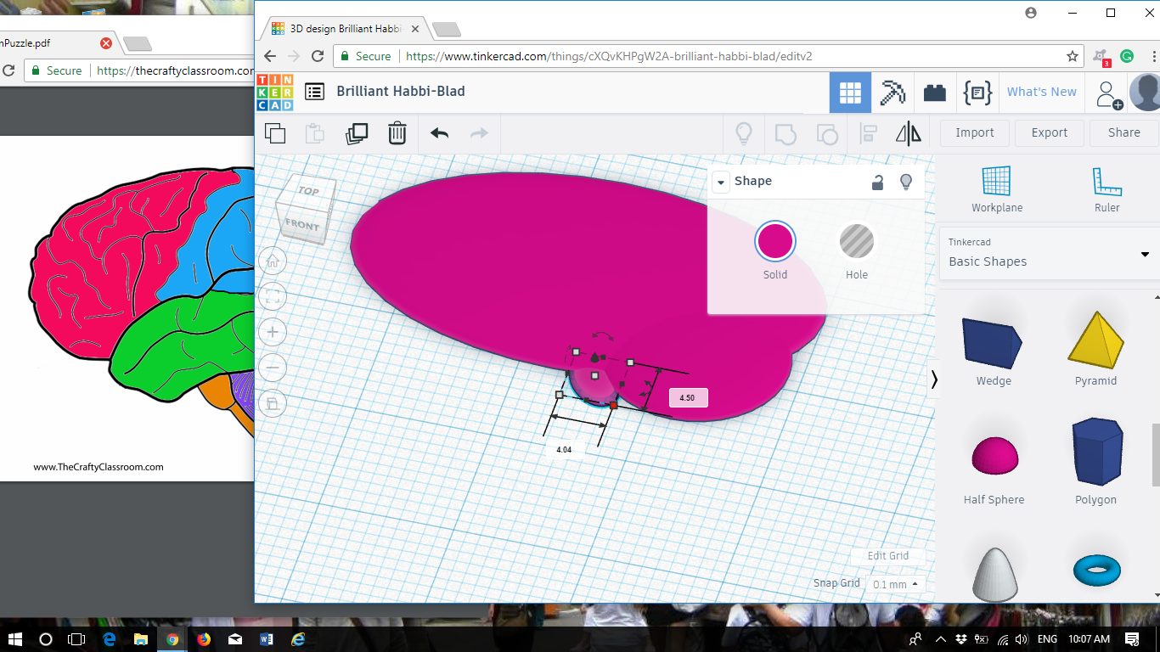Zoom in with plus icon
The height and width of the screenshot is (652, 1160).
click(x=273, y=332)
